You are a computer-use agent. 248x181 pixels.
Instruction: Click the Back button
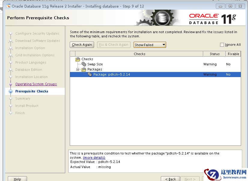click(170, 179)
